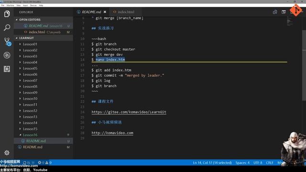Expand the Lesson15 folder
The width and height of the screenshot is (306, 172).
[x=44, y=129]
